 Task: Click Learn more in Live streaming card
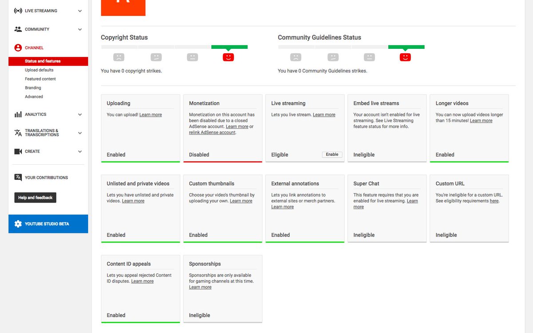324,115
